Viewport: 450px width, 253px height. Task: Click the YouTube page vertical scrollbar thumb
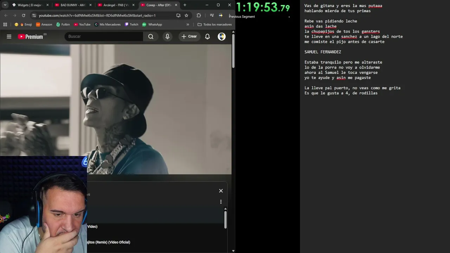pos(233,51)
